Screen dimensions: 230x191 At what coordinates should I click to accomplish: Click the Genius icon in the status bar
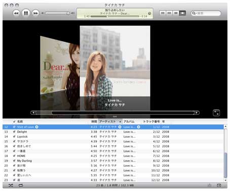[210, 185]
